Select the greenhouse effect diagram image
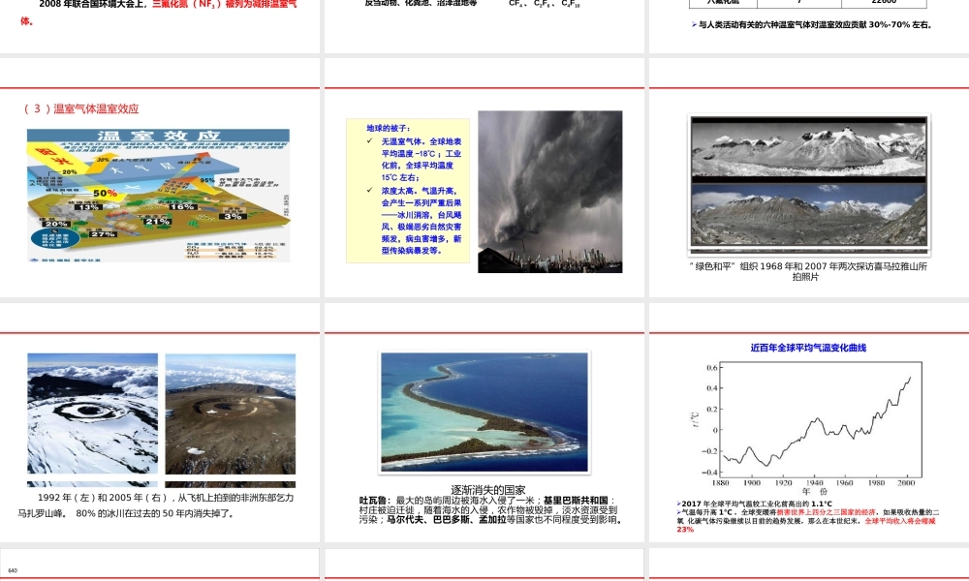969x581 pixels. (x=158, y=195)
